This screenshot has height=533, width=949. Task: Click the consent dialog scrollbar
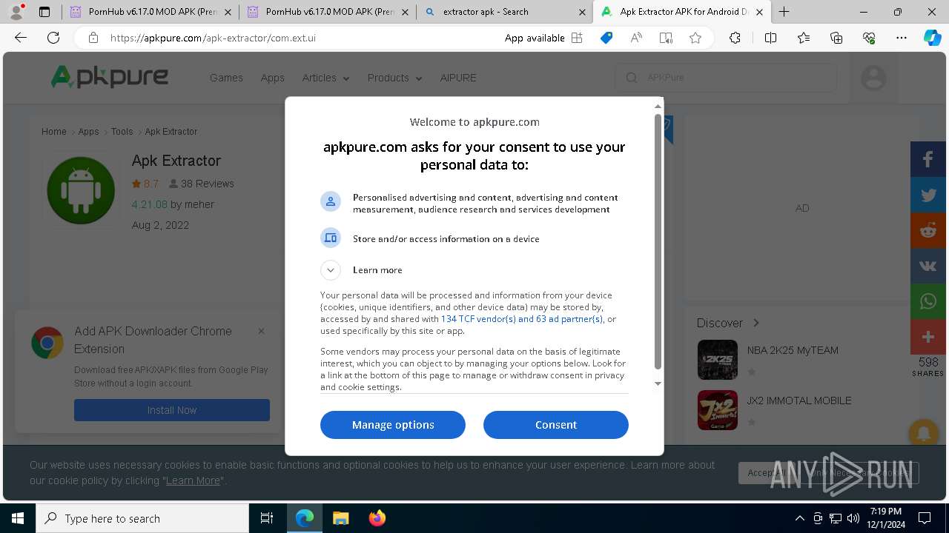pyautogui.click(x=658, y=241)
